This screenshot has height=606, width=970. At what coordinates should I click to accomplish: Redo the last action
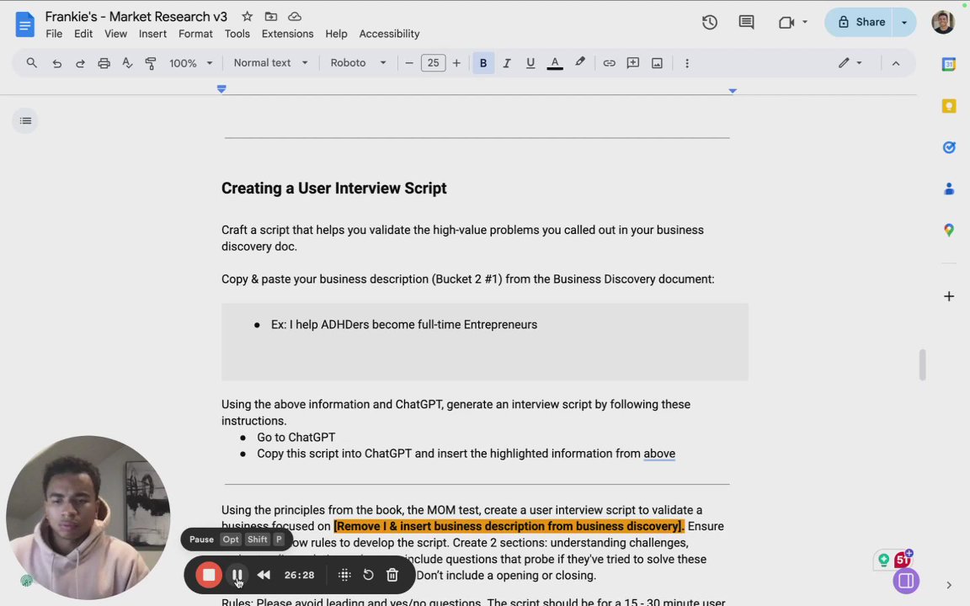pos(81,63)
